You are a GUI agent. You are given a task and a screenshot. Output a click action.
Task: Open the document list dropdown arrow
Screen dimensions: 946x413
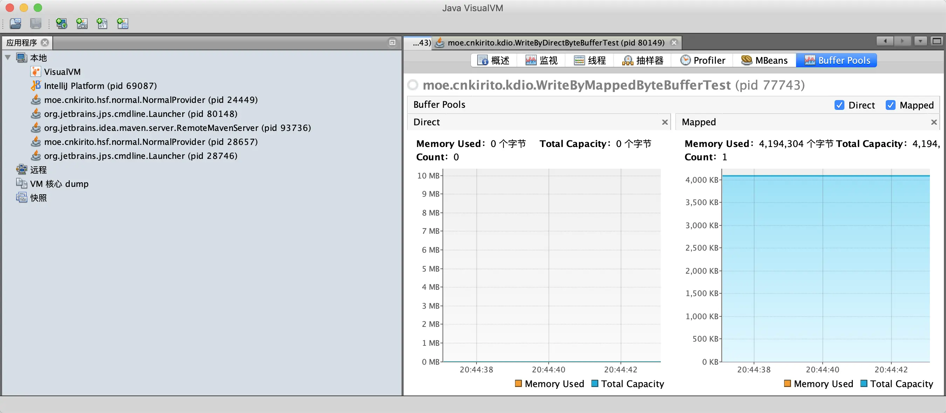tap(920, 41)
